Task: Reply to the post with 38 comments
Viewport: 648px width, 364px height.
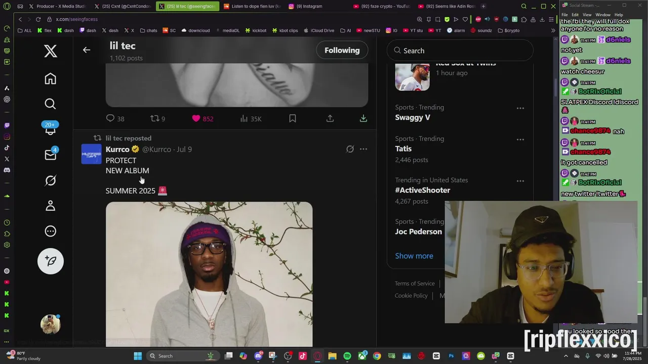Action: click(x=115, y=118)
